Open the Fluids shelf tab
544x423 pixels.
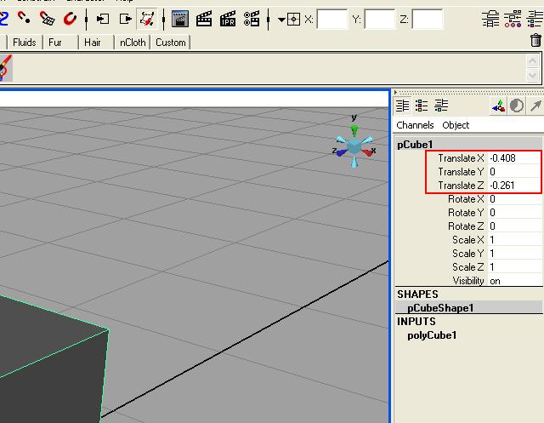coord(25,43)
